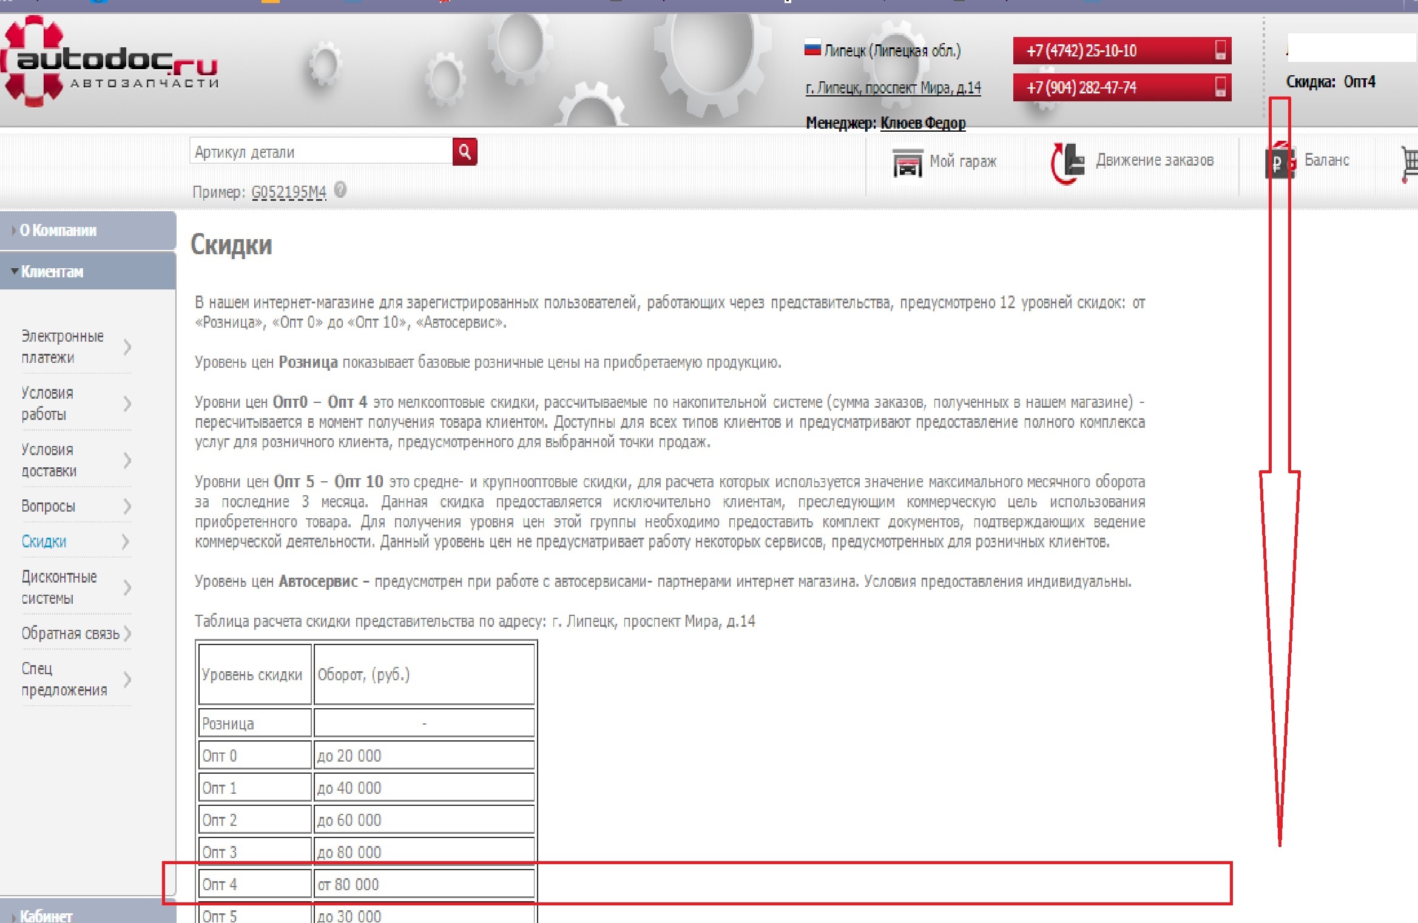Open Обратная связь menu item
Image resolution: width=1418 pixels, height=923 pixels.
pos(70,634)
